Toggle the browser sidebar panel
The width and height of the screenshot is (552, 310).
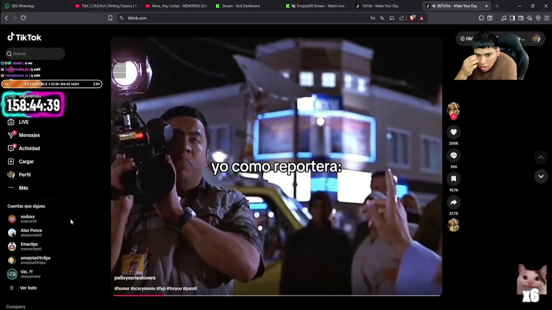tap(512, 18)
